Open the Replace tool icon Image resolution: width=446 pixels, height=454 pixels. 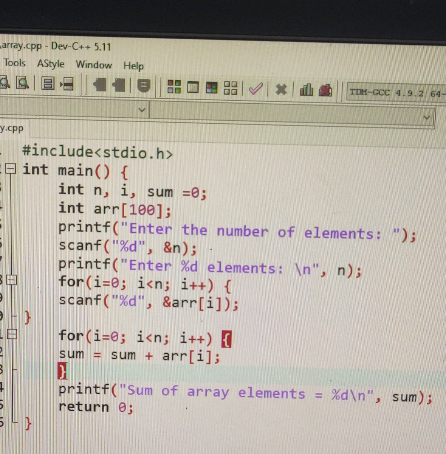[x=23, y=84]
